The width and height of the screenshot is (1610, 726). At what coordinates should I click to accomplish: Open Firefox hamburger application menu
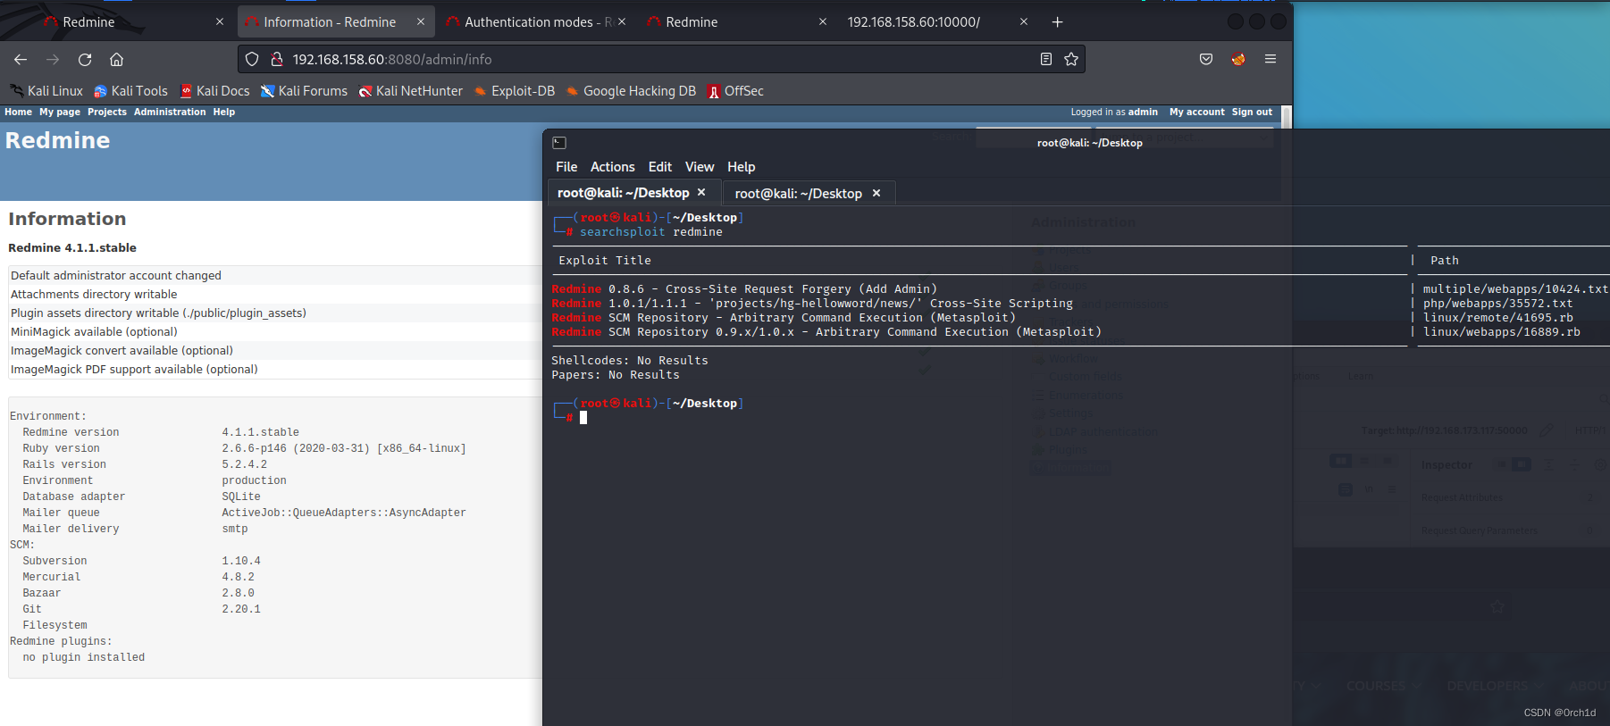(x=1270, y=59)
